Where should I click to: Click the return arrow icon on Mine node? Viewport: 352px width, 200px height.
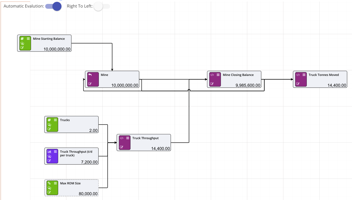coord(90,75)
